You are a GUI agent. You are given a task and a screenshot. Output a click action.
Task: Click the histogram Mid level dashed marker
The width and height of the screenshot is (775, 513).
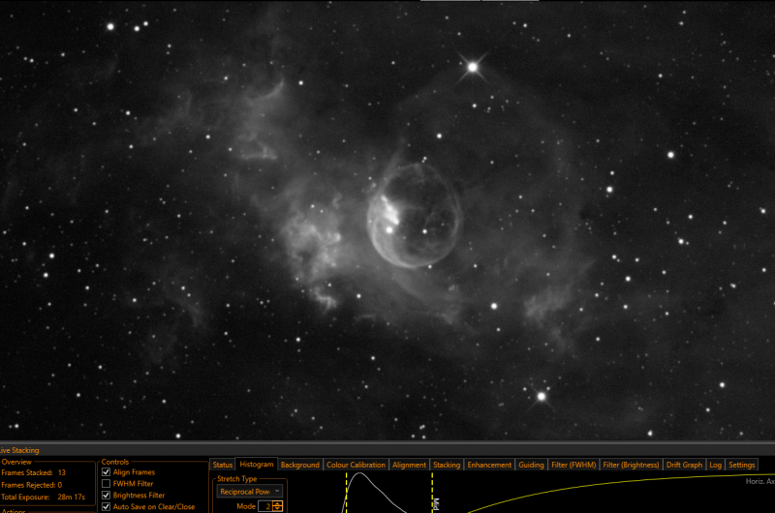point(432,493)
